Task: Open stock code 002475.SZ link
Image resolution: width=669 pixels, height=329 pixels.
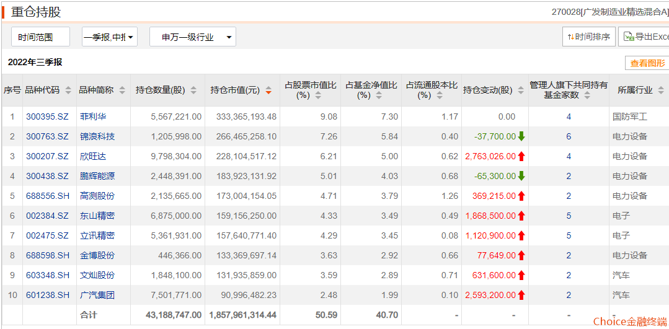Action: click(x=47, y=235)
